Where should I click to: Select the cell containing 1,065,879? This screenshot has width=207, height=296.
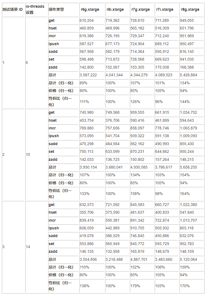click(x=188, y=128)
